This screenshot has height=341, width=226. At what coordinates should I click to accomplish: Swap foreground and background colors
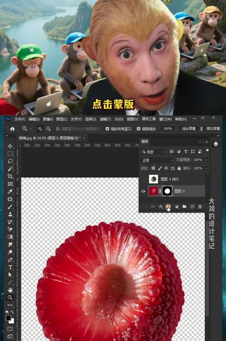coord(12,312)
